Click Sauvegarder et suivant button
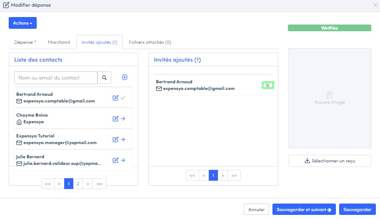Image resolution: width=380 pixels, height=219 pixels. click(x=304, y=209)
